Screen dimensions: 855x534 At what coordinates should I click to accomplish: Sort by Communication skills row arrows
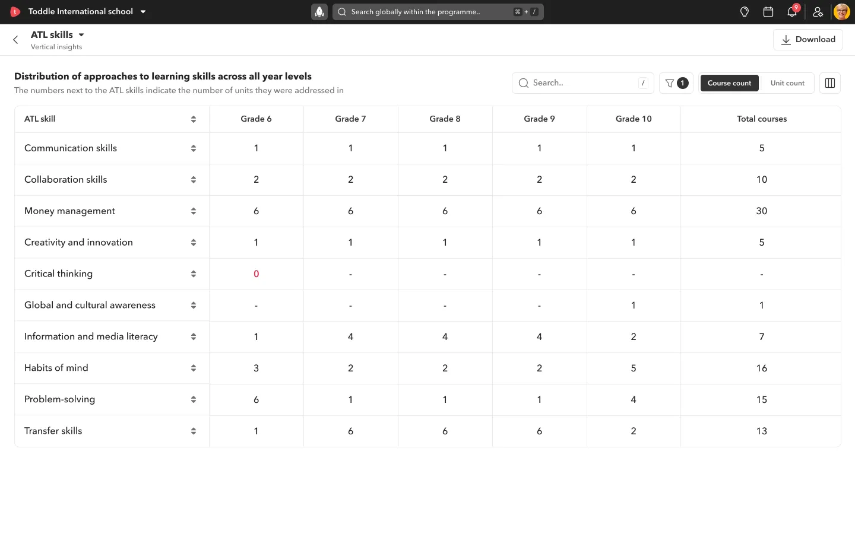coord(193,148)
